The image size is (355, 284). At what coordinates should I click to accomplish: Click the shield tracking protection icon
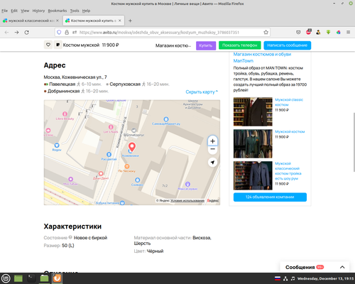tap(59, 33)
